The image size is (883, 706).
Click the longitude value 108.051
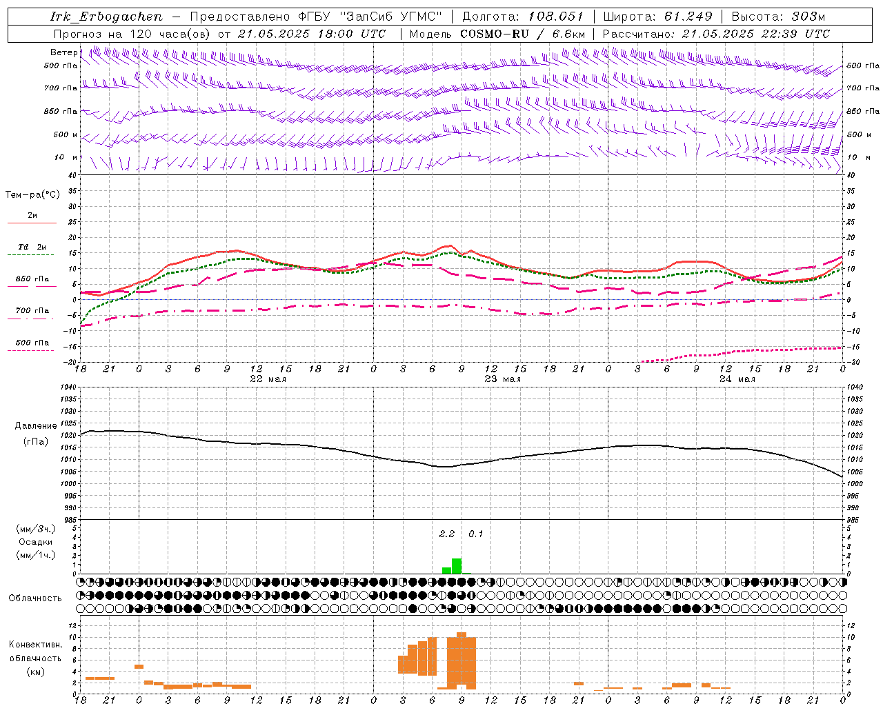coord(556,17)
